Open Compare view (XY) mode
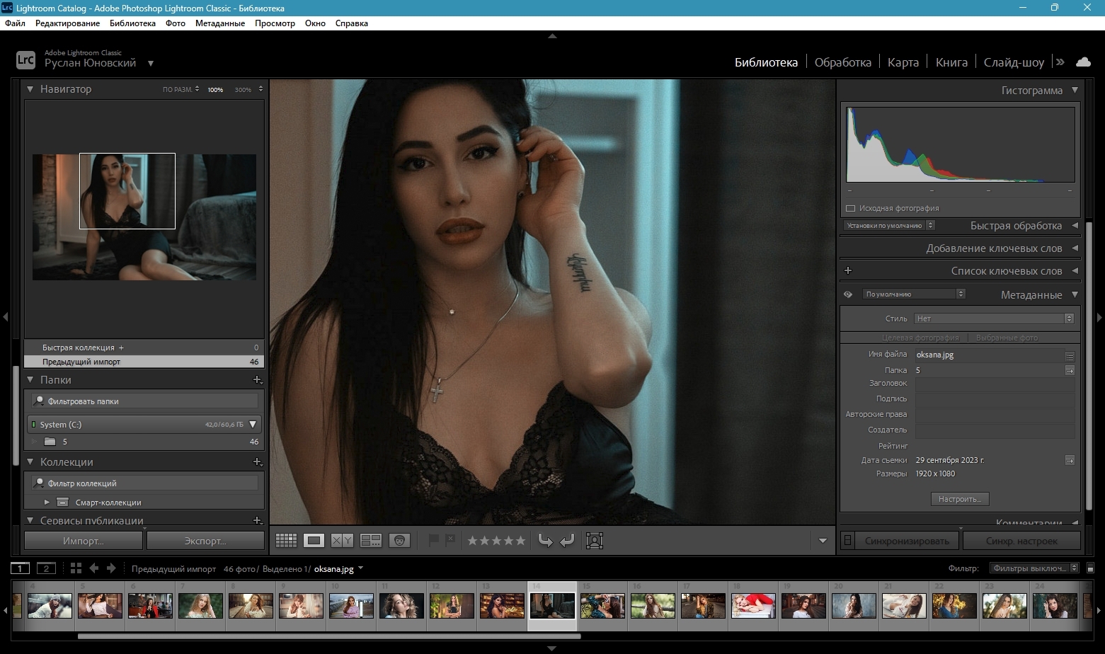This screenshot has height=654, width=1105. pos(342,541)
